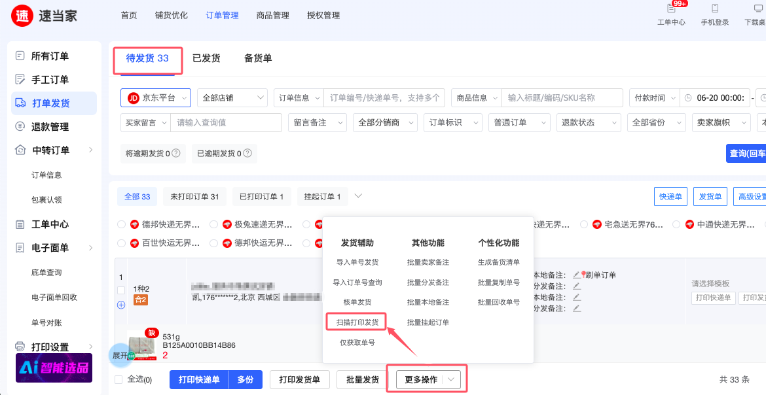Enable the 全选 select-all checkbox
The width and height of the screenshot is (766, 395).
pos(119,379)
